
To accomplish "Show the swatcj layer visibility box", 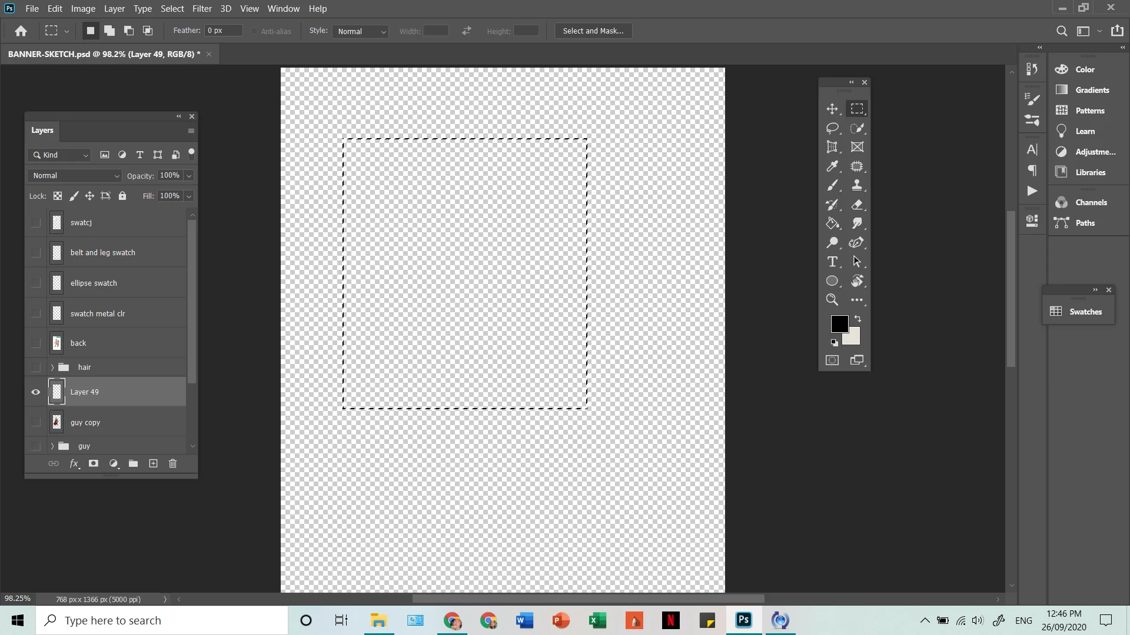I will tap(36, 223).
